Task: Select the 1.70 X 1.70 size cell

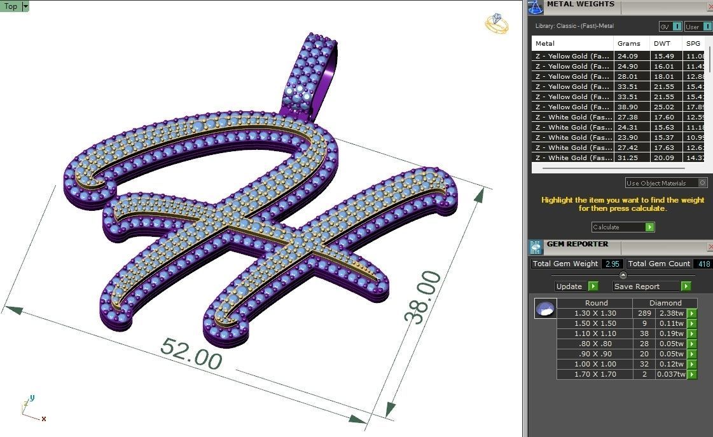Action: (595, 374)
